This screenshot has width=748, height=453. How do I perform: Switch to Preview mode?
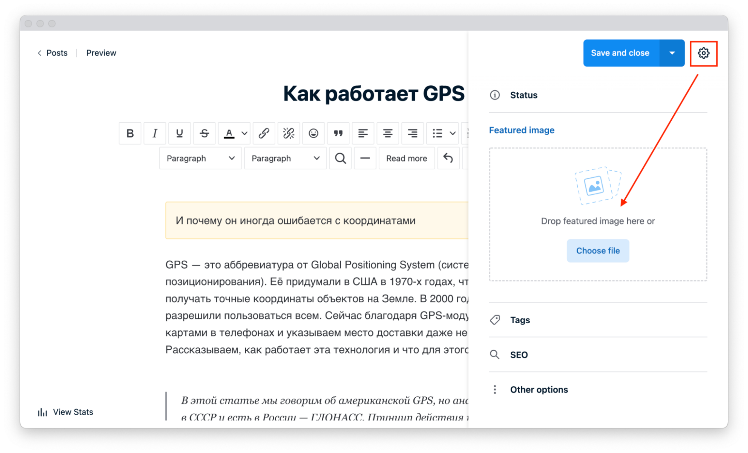point(101,53)
